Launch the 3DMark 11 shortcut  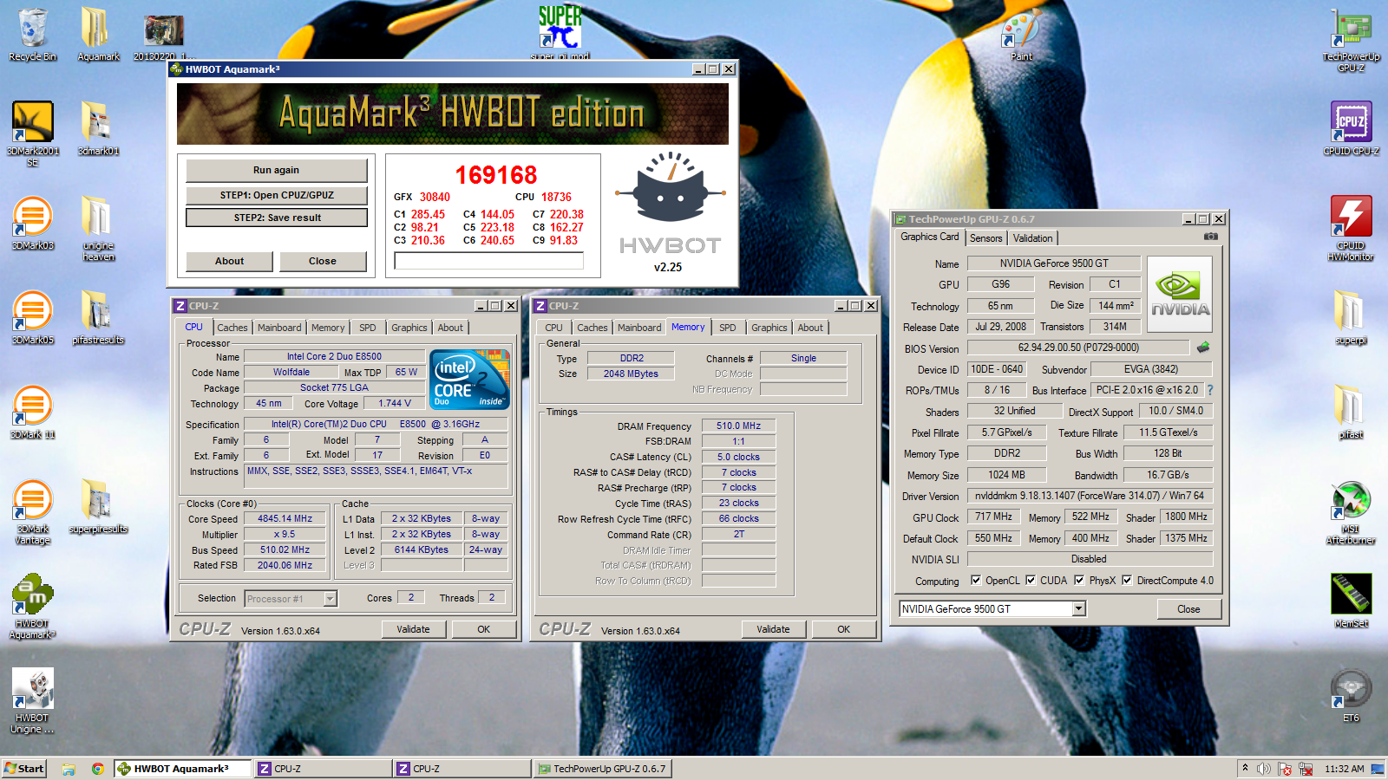tap(33, 412)
